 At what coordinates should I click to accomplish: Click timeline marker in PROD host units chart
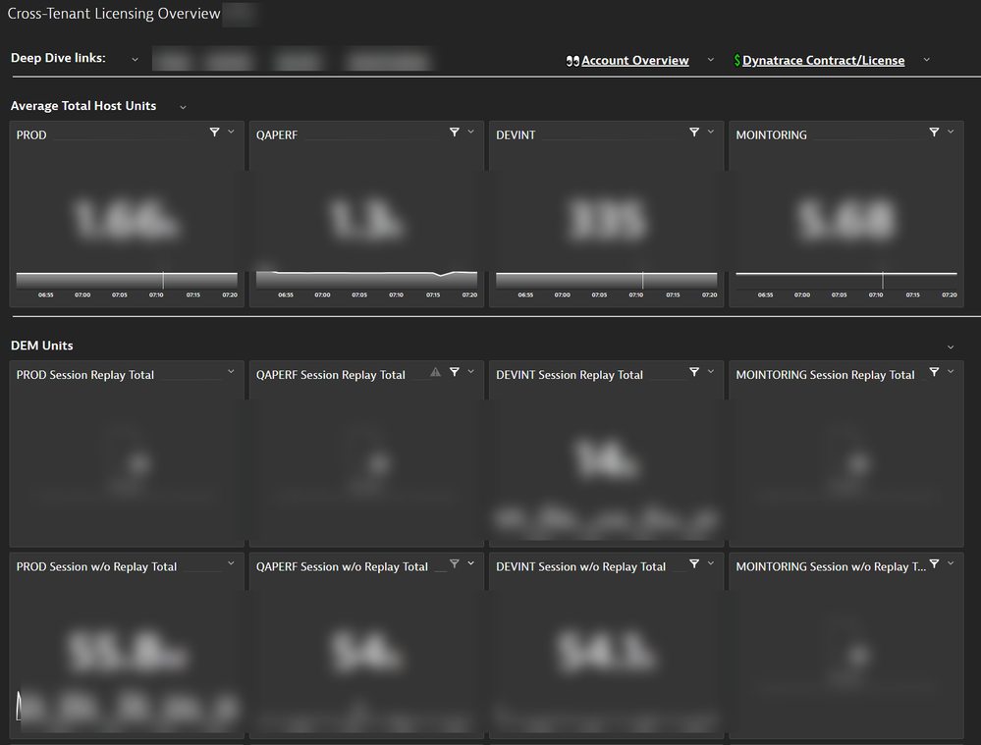163,280
